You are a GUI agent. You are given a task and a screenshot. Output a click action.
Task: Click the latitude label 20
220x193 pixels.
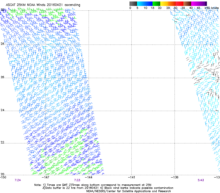coord(2,174)
